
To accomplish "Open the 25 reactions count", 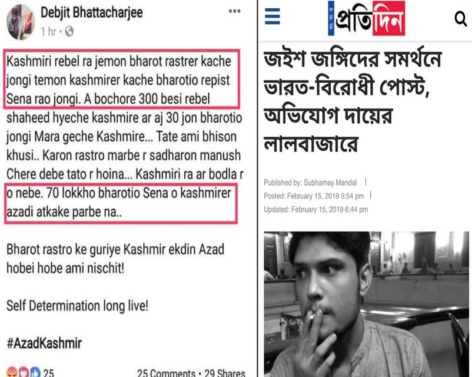I will pos(48,373).
